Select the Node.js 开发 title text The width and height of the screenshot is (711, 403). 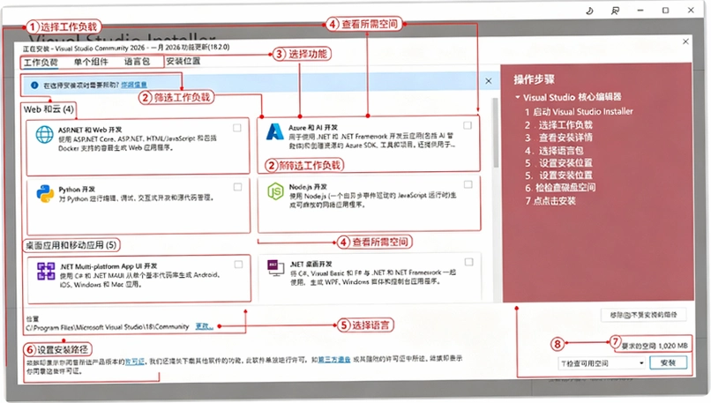point(308,187)
